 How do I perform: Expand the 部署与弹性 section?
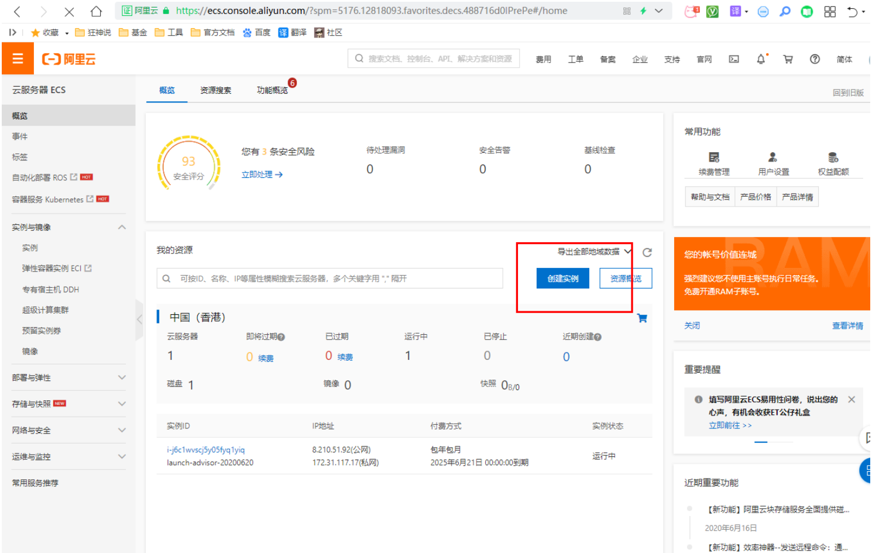pos(122,377)
